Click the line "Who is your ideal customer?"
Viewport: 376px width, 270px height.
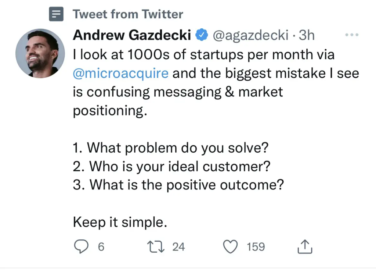pos(172,166)
